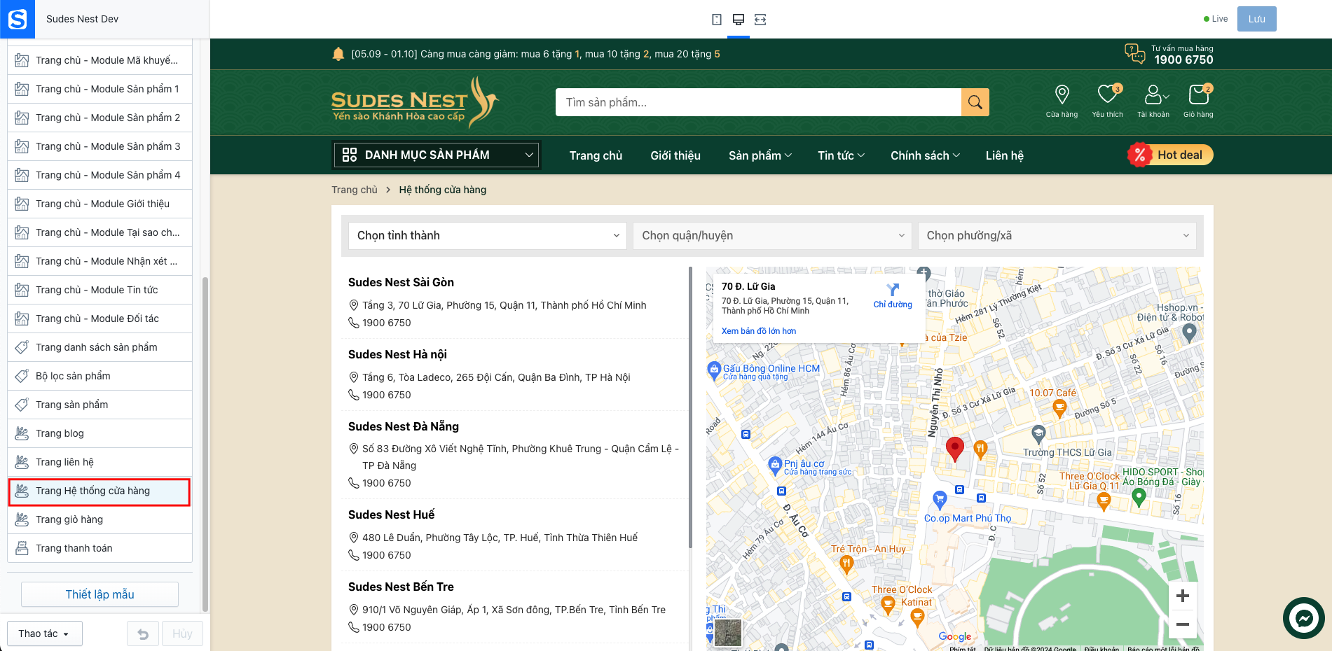Viewport: 1332px width, 651px height.
Task: Select Trang giỏ hàng in sidebar
Action: [99, 519]
